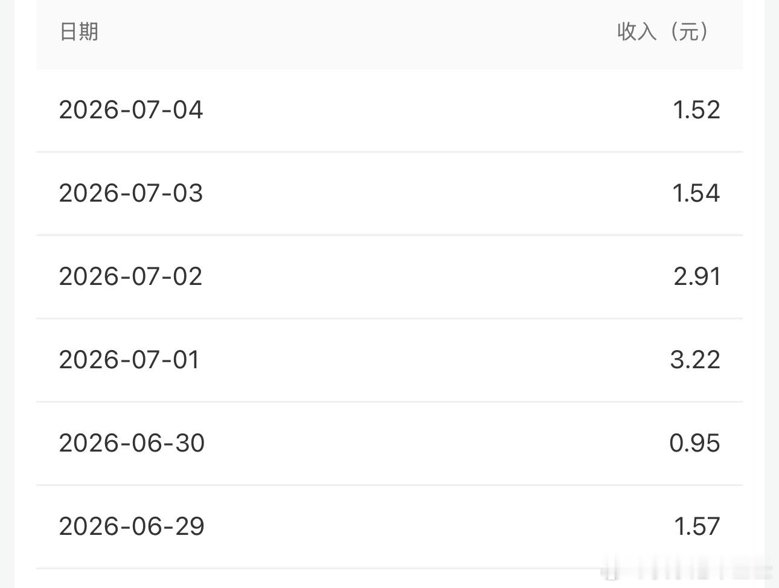This screenshot has height=588, width=779.
Task: Click empty space between 2026-07-02 and 2.91
Action: (x=438, y=276)
